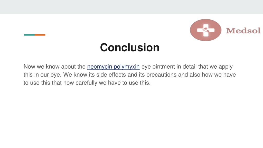Click the teal segment of accent line

(x=29, y=35)
